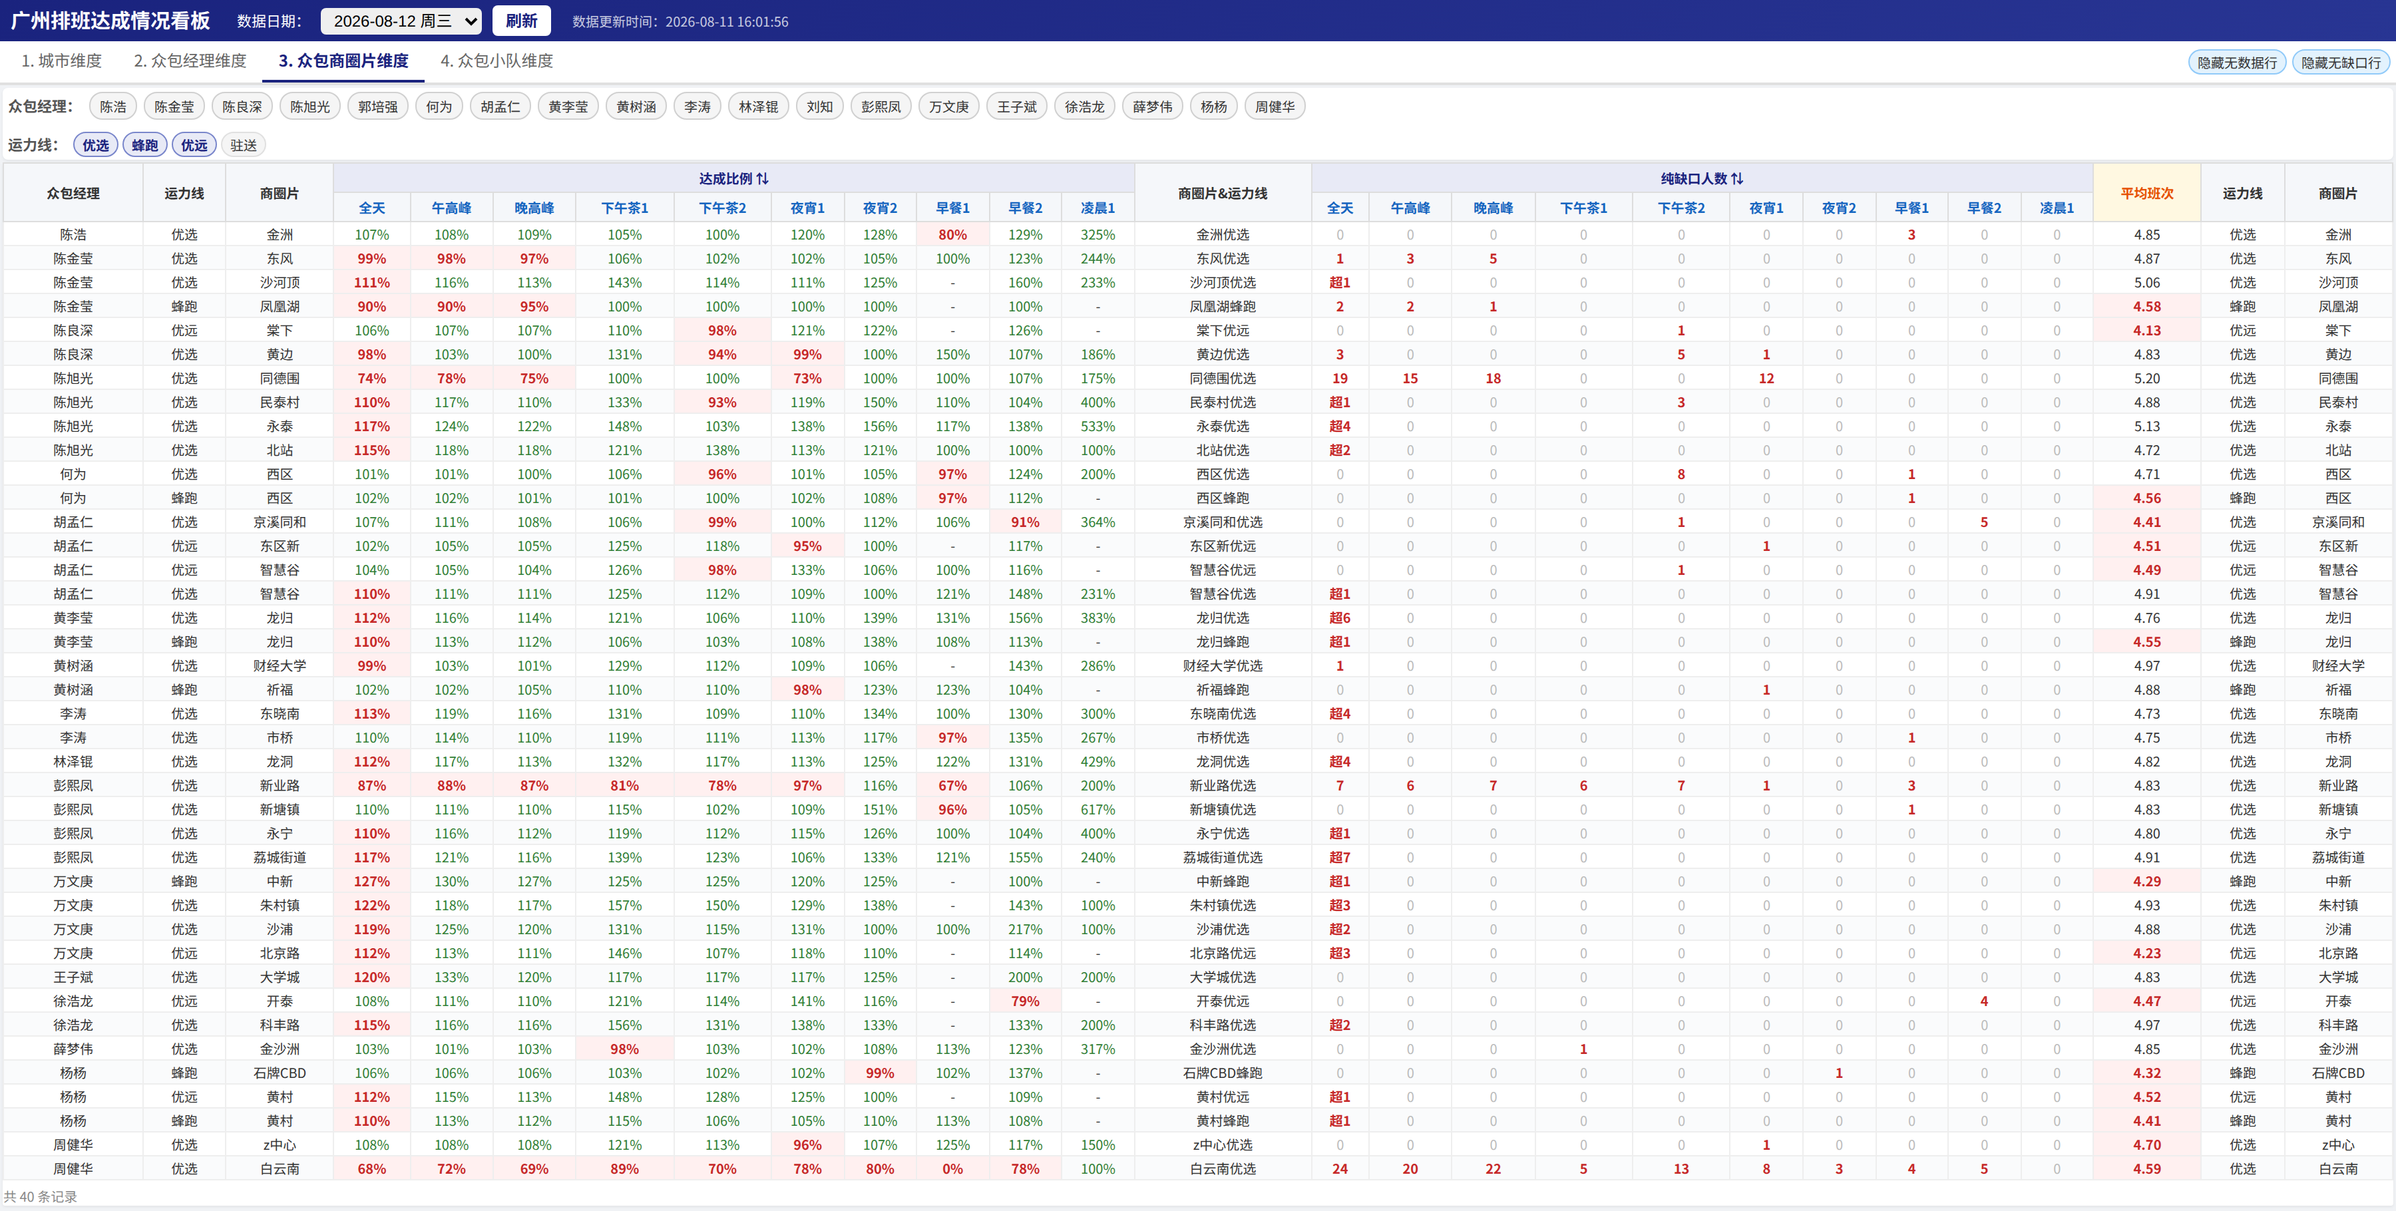Open the 4. 众包小队维度 tab
The height and width of the screenshot is (1211, 2396).
click(497, 61)
